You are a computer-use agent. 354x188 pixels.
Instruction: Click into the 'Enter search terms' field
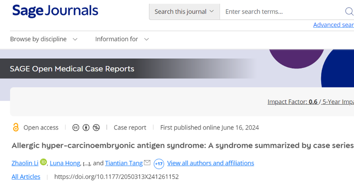click(x=283, y=11)
